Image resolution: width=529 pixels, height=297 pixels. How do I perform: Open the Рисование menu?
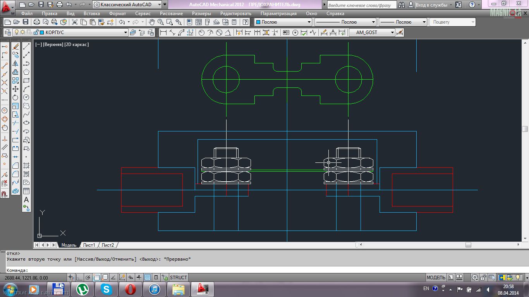pyautogui.click(x=171, y=13)
